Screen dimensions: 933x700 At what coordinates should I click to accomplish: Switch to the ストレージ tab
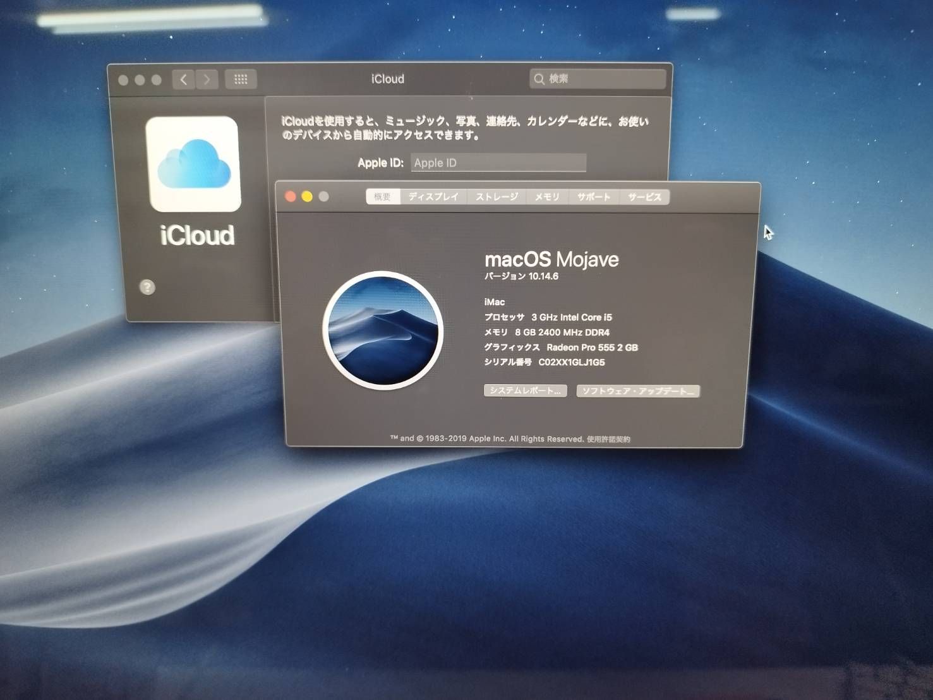point(497,196)
